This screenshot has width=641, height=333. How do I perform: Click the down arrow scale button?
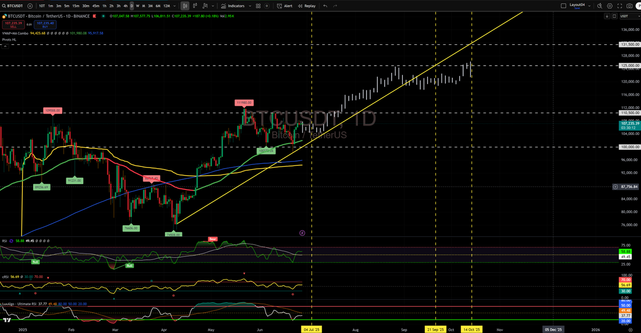click(x=607, y=16)
